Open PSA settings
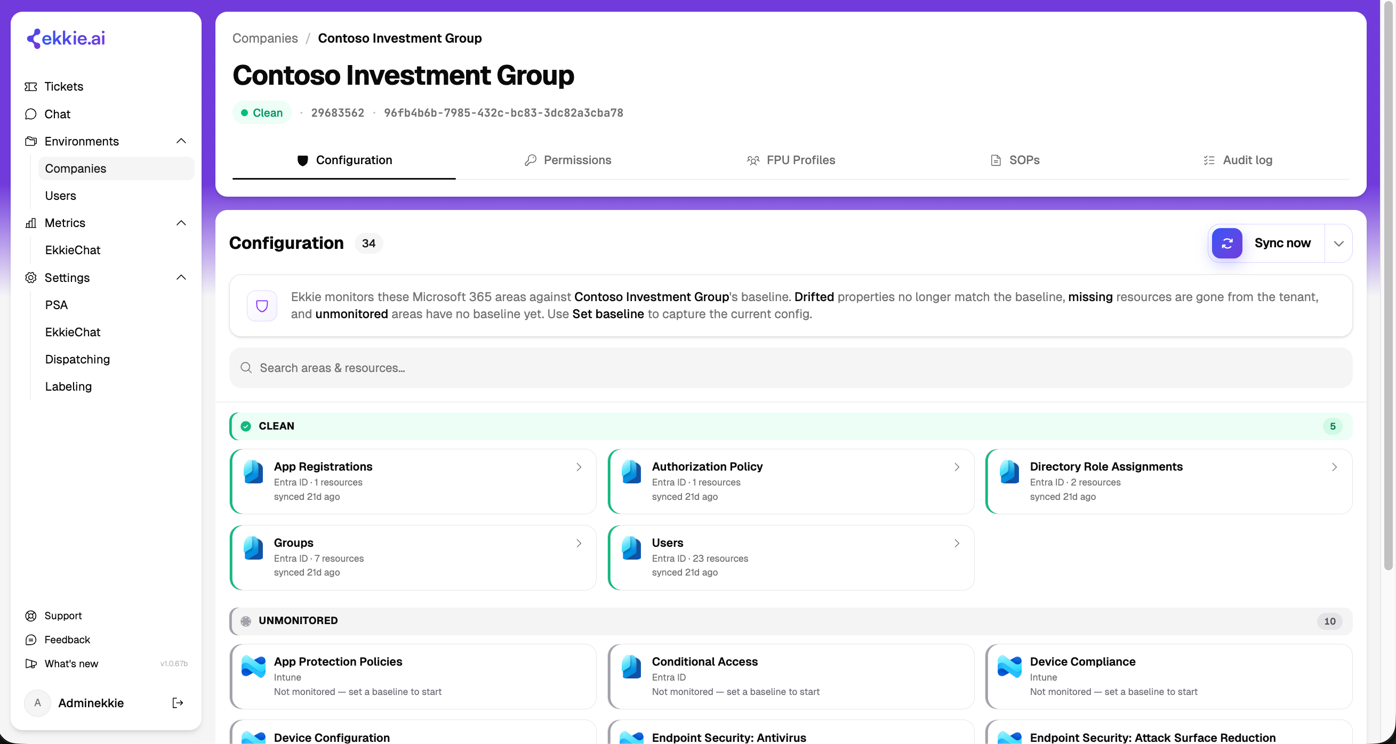The width and height of the screenshot is (1396, 744). pos(116,305)
